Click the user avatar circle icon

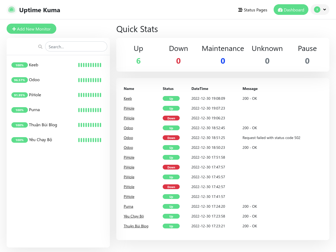tap(317, 10)
